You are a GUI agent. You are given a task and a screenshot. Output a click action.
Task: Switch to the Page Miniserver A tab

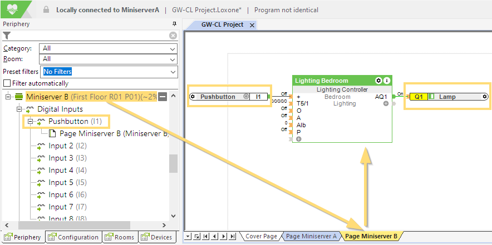(311, 236)
